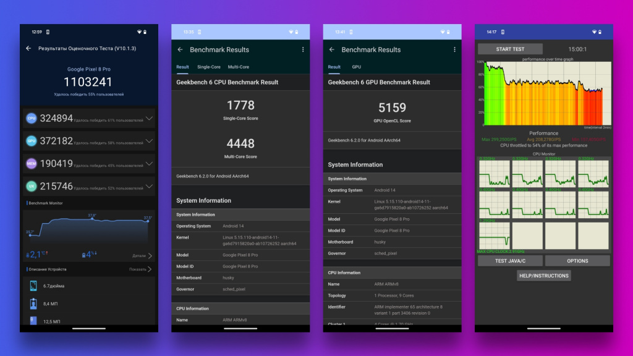Tap the Google Pixel 8 Pro total score 1103241
The height and width of the screenshot is (356, 633).
pos(88,82)
